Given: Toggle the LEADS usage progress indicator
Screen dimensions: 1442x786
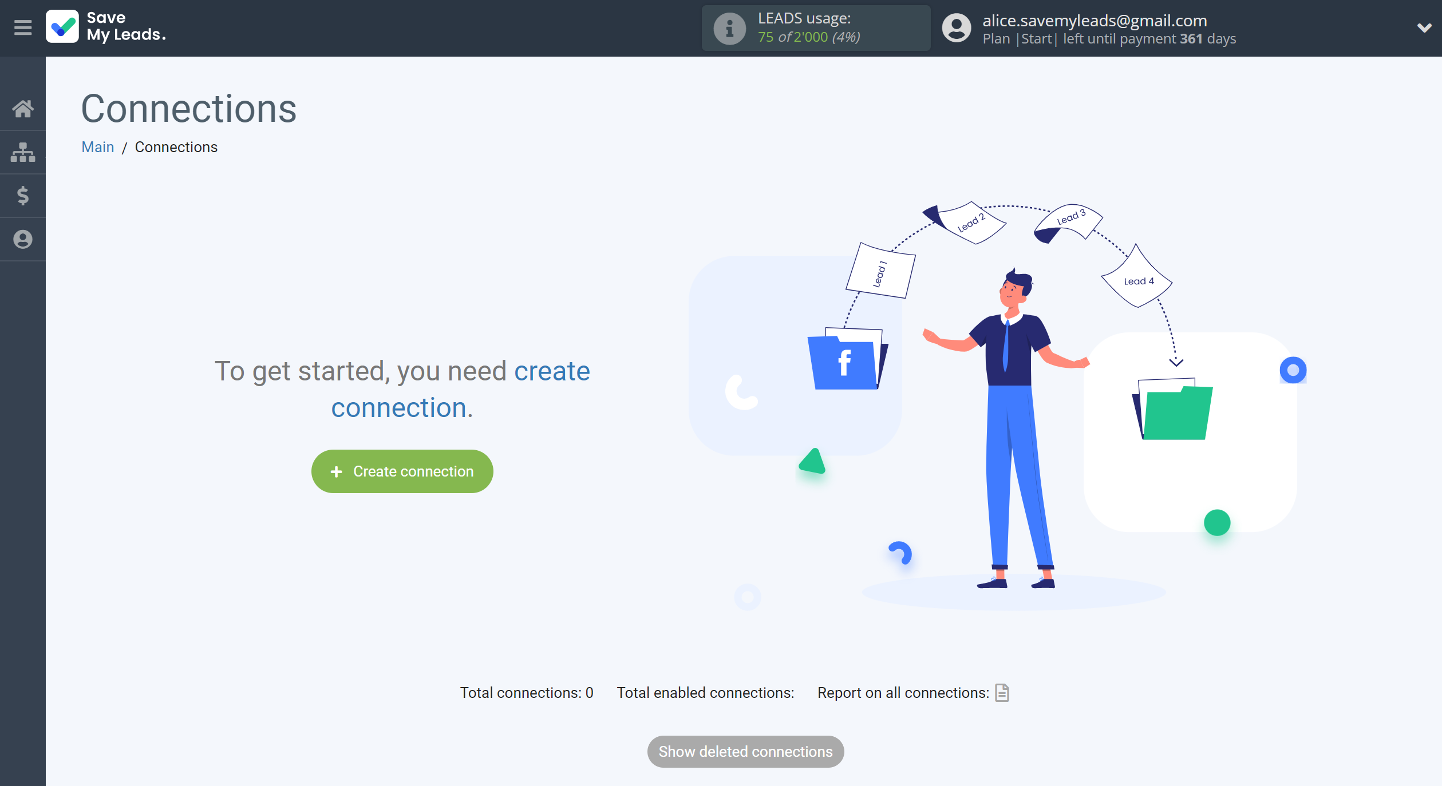Looking at the screenshot, I should [x=812, y=28].
